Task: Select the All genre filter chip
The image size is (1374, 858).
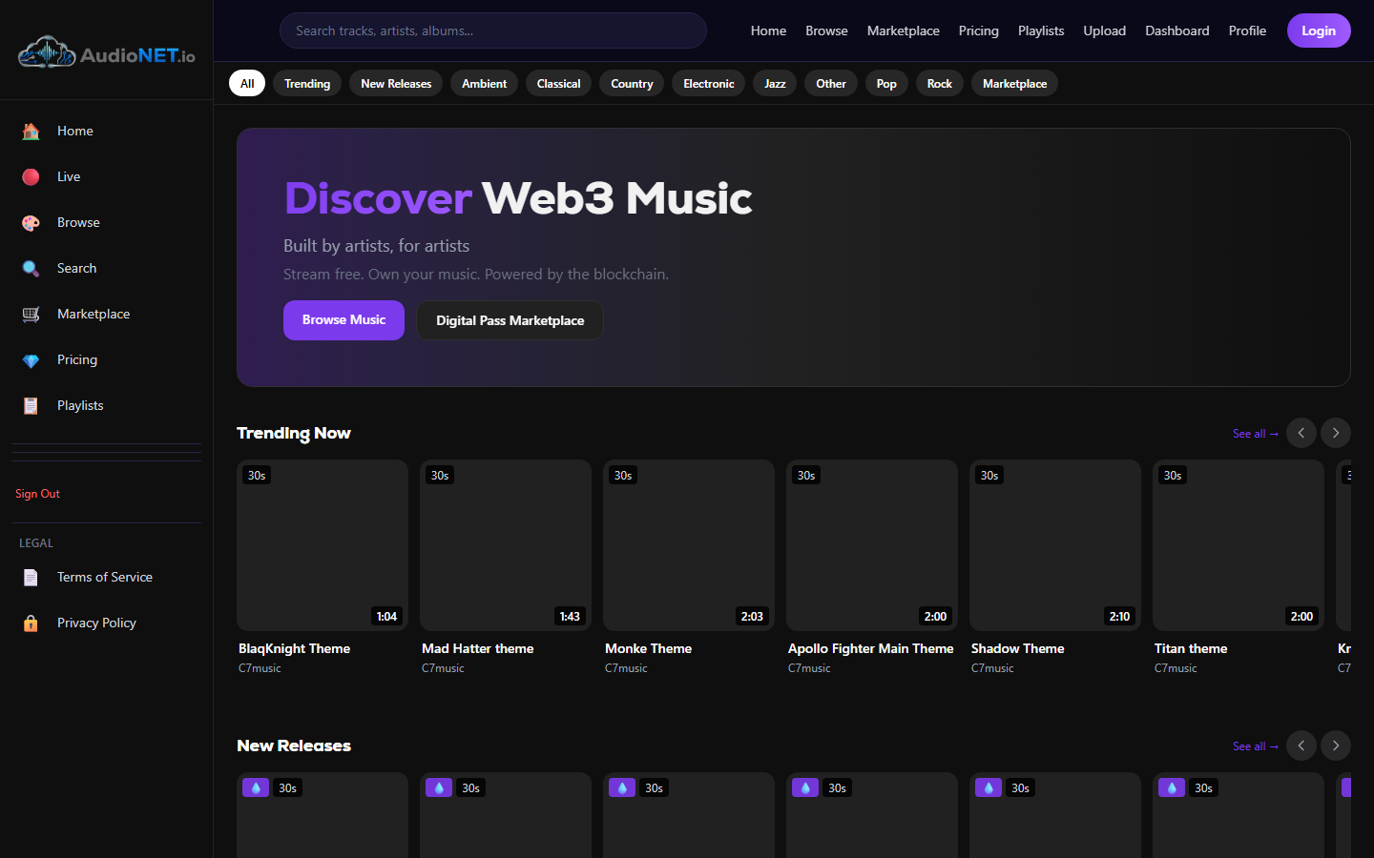Action: pyautogui.click(x=247, y=84)
